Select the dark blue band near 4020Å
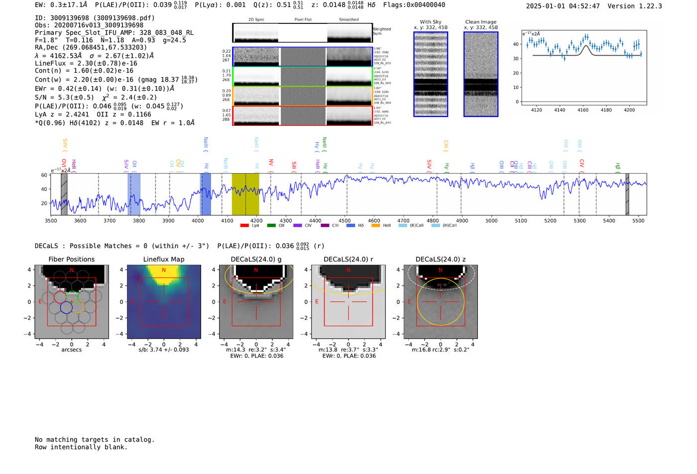The height and width of the screenshot is (474, 697). click(206, 194)
